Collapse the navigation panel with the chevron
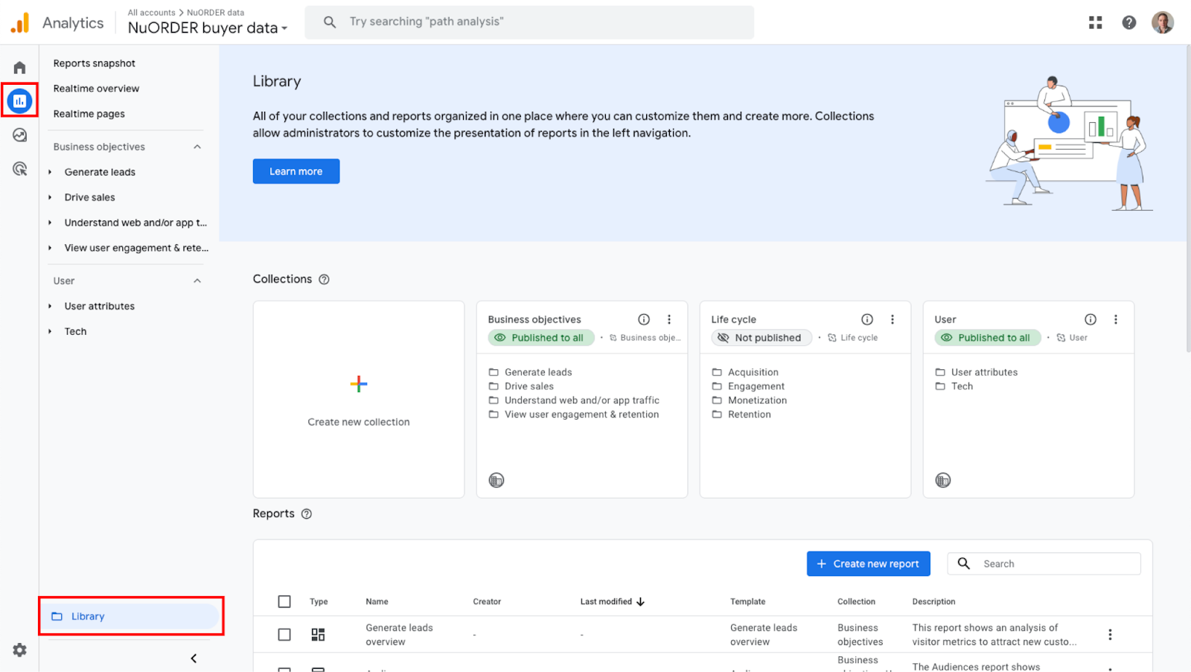Viewport: 1191px width, 672px height. [194, 659]
